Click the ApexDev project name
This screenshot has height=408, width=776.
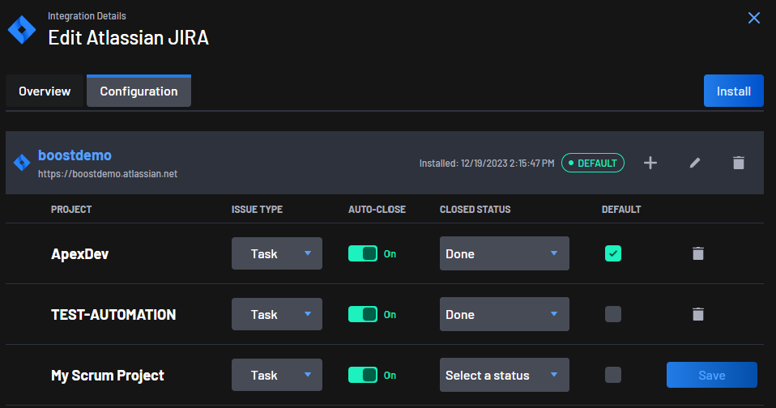[79, 253]
